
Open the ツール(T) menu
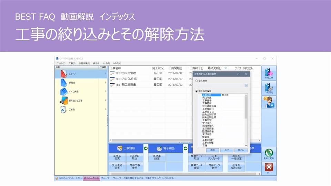(x=106, y=63)
